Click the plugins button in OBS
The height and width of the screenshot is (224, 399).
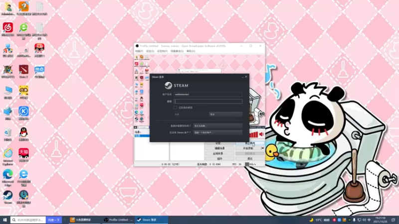219,159
